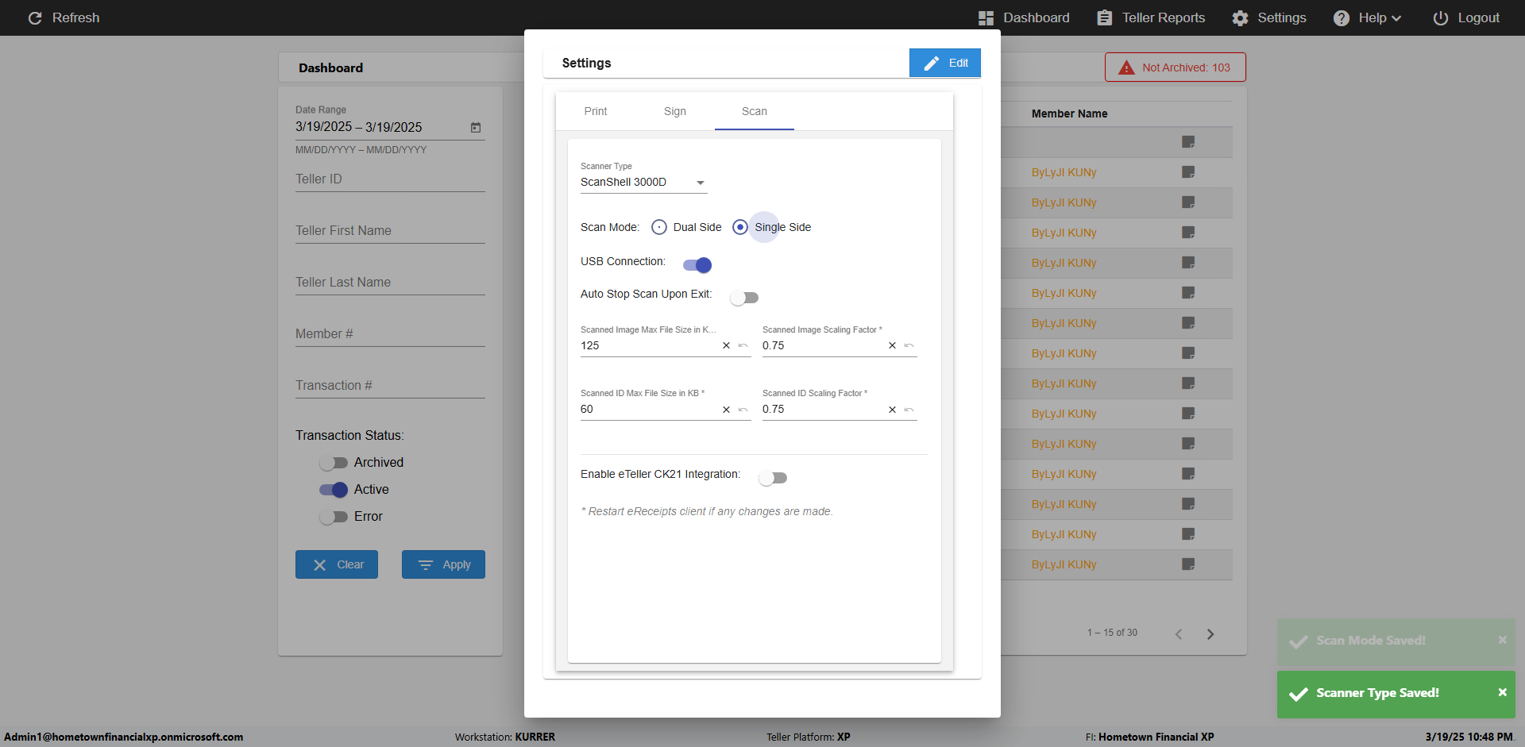This screenshot has height=747, width=1525.
Task: Switch to the Sign tab
Action: [x=675, y=111]
